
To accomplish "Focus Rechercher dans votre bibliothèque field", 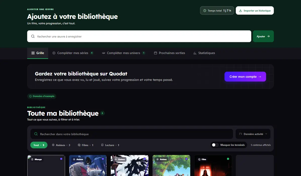I will pyautogui.click(x=132, y=134).
